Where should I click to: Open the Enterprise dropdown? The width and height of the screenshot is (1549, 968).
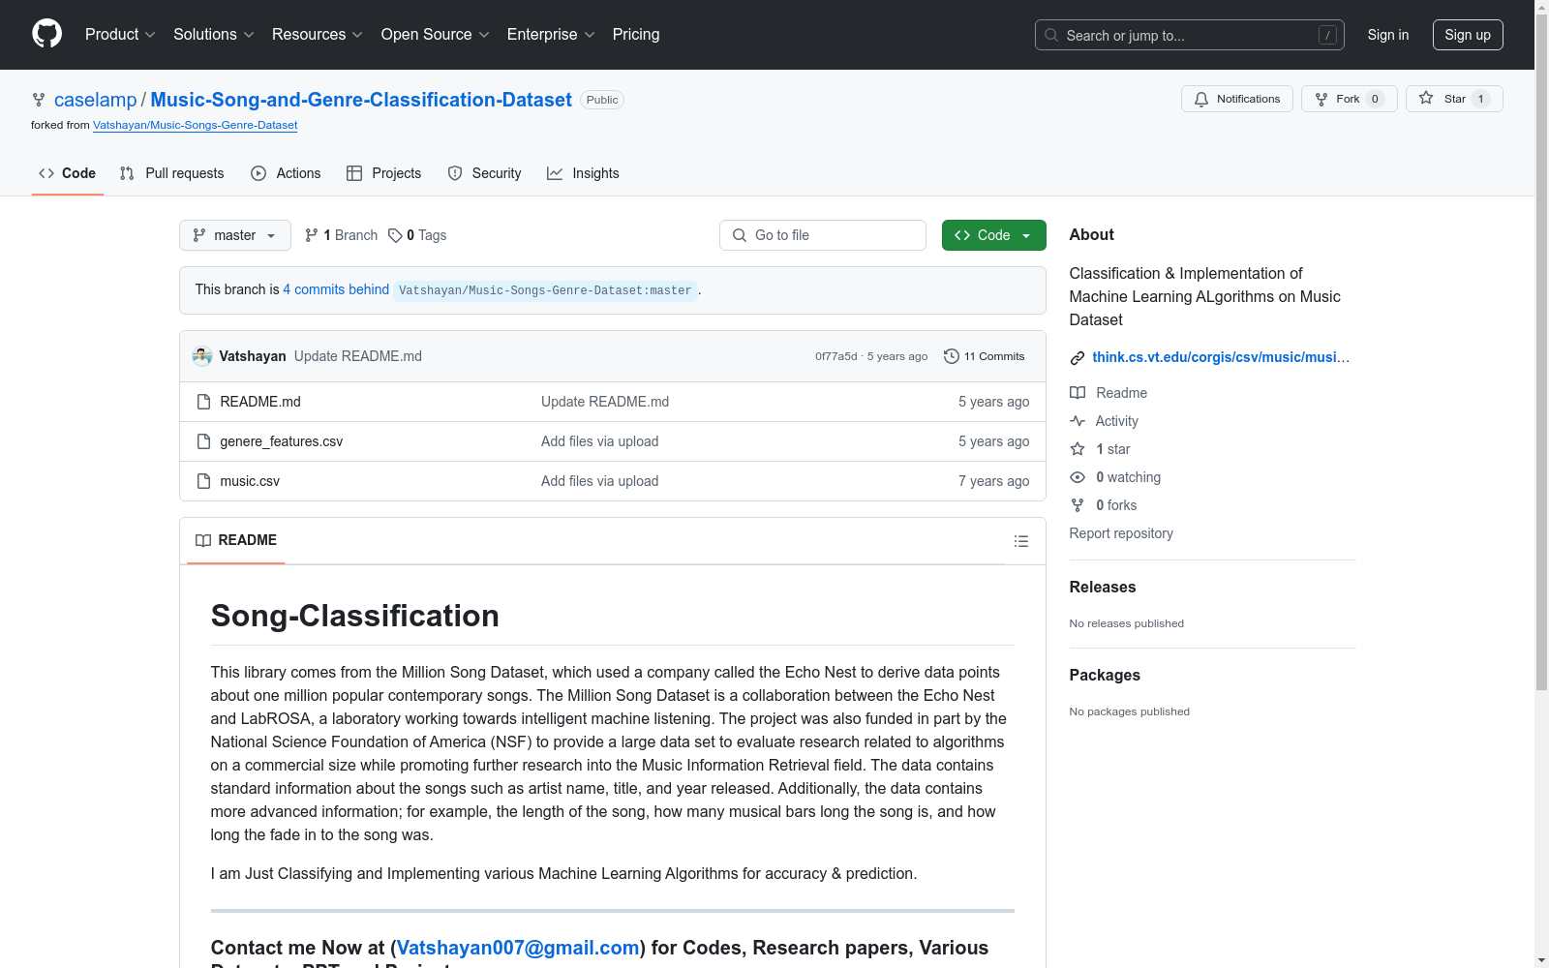tap(551, 34)
